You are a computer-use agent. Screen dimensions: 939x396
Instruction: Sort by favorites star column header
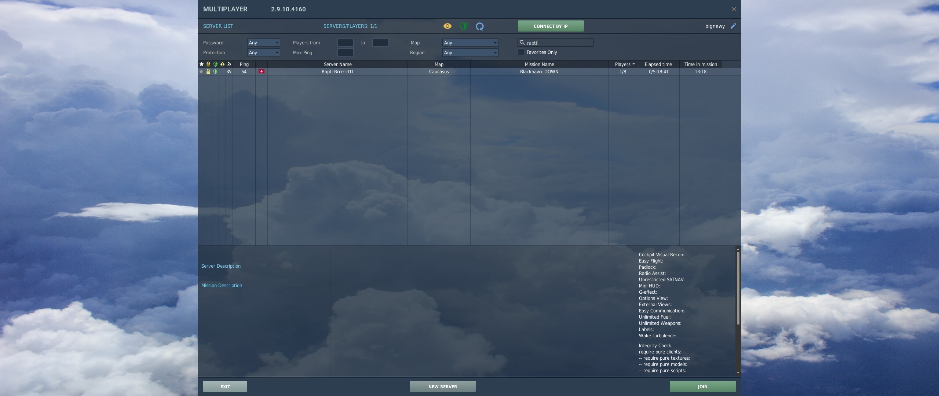[201, 64]
